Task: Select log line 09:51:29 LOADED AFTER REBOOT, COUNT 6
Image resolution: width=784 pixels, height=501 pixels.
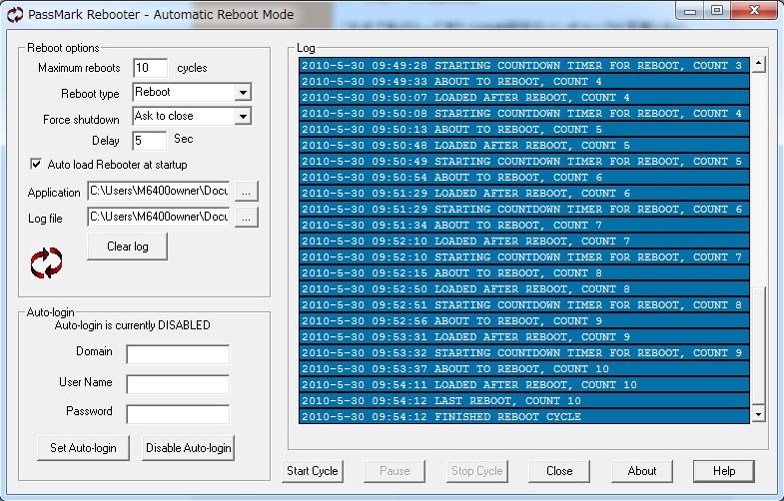Action: pos(524,194)
